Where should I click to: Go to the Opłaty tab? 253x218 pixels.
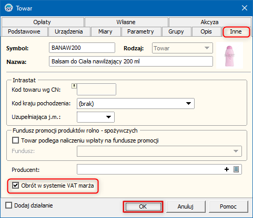pyautogui.click(x=42, y=22)
